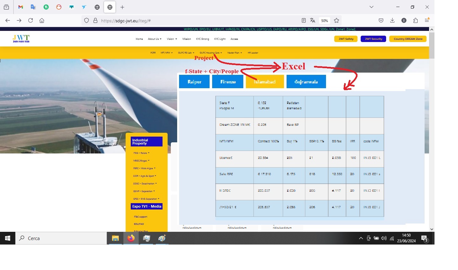Click the Cerca taskbar search box

pos(61,238)
